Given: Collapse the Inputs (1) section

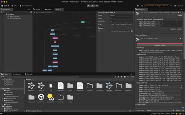Looking at the screenshot, I should point(136,48).
